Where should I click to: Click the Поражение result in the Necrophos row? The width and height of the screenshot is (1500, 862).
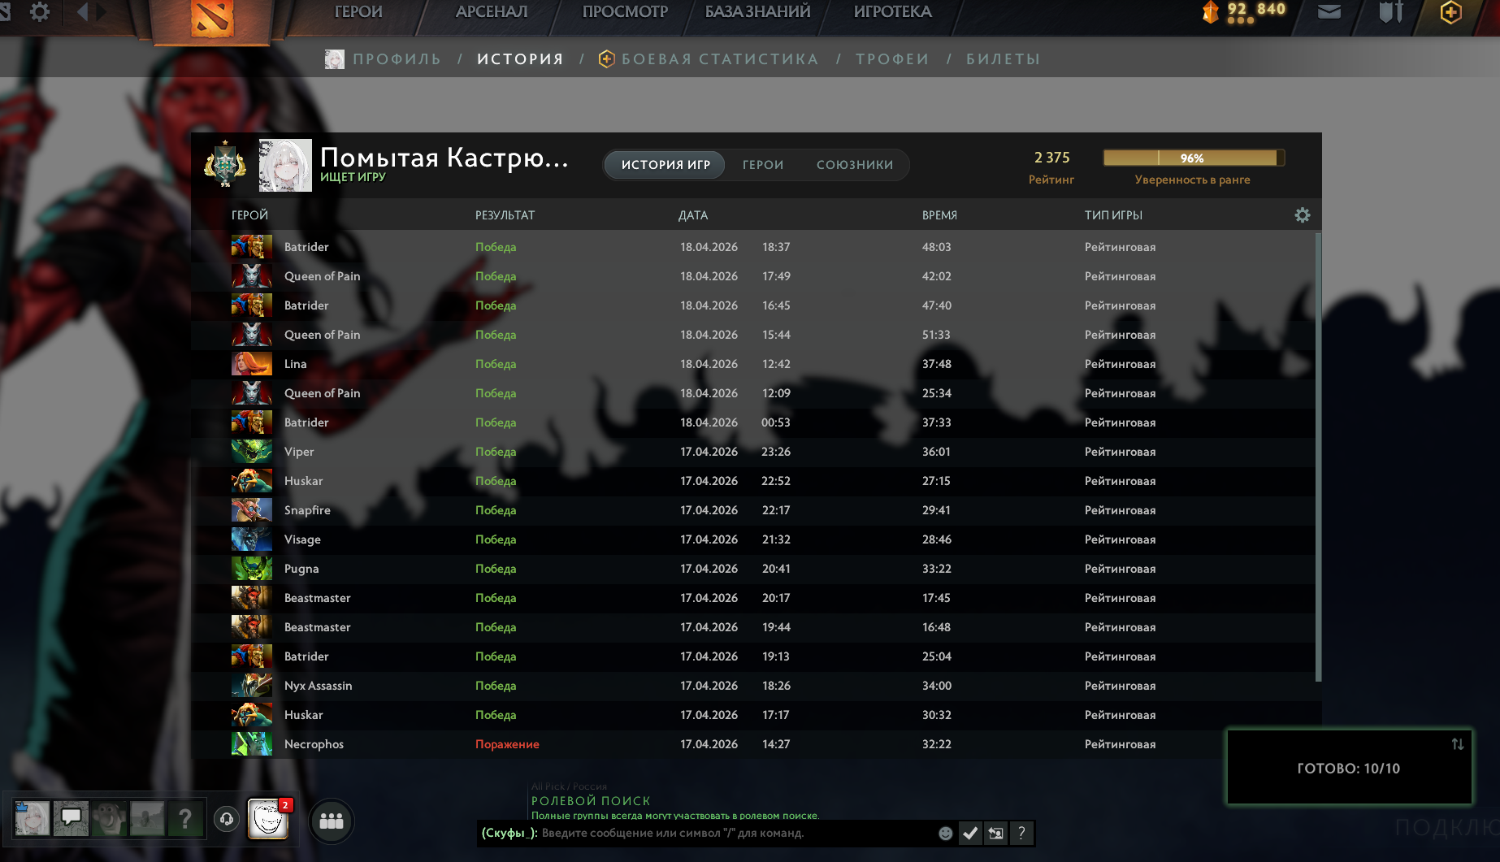[x=507, y=744]
